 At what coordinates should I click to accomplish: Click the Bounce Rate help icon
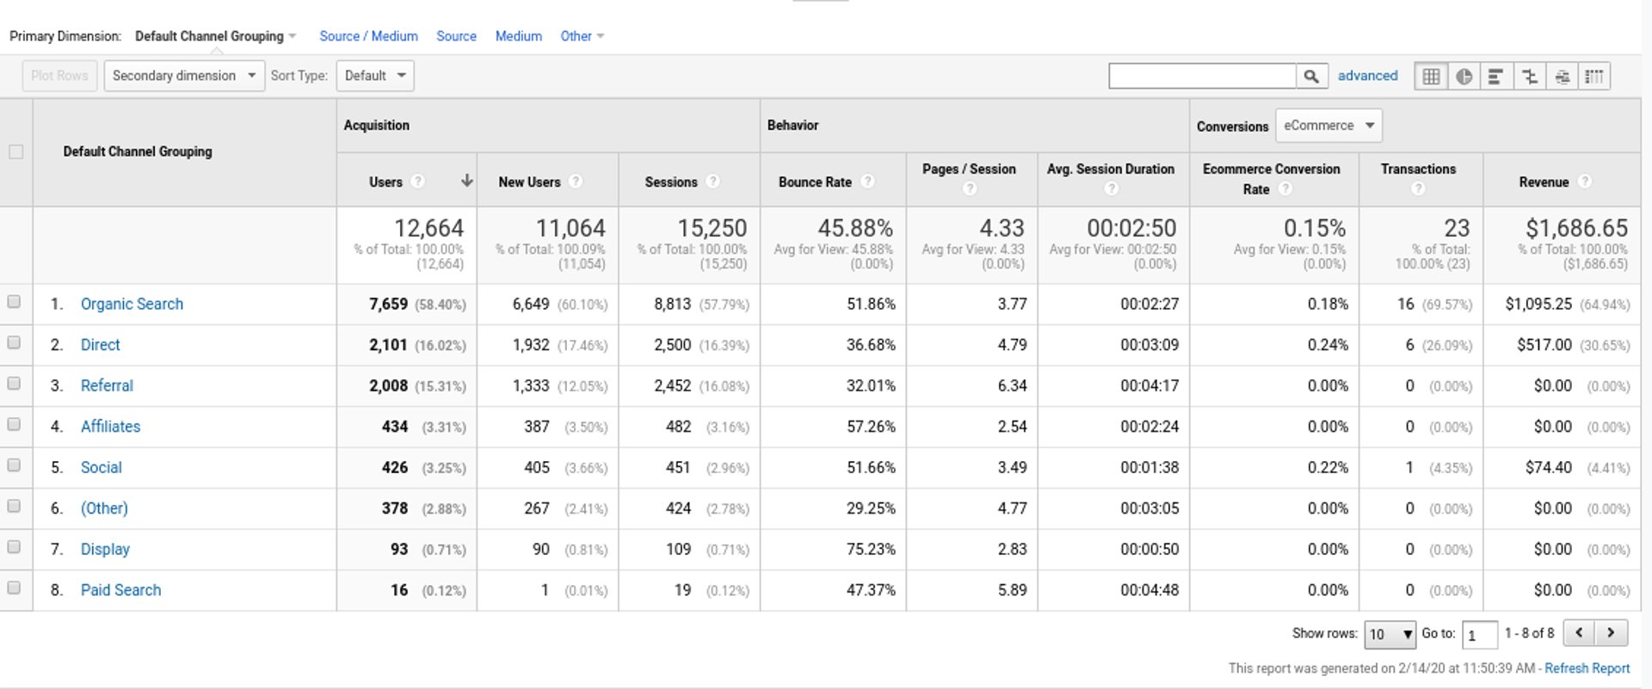click(x=867, y=181)
